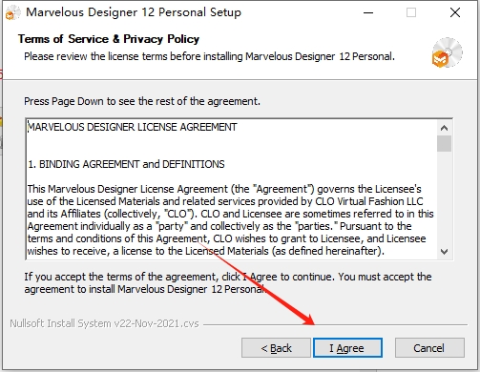Screen dimensions: 480x372
Task: Click the Marvelous Designer icon in title bar
Action: (x=13, y=13)
